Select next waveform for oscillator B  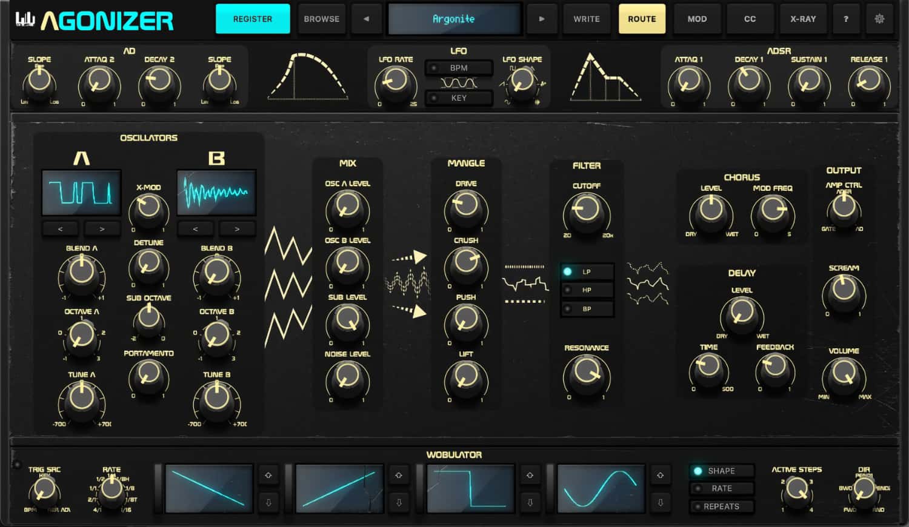click(237, 229)
